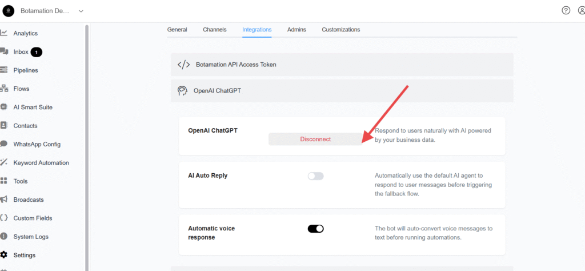585x271 pixels.
Task: Click the user profile icon at top right
Action: tap(581, 10)
